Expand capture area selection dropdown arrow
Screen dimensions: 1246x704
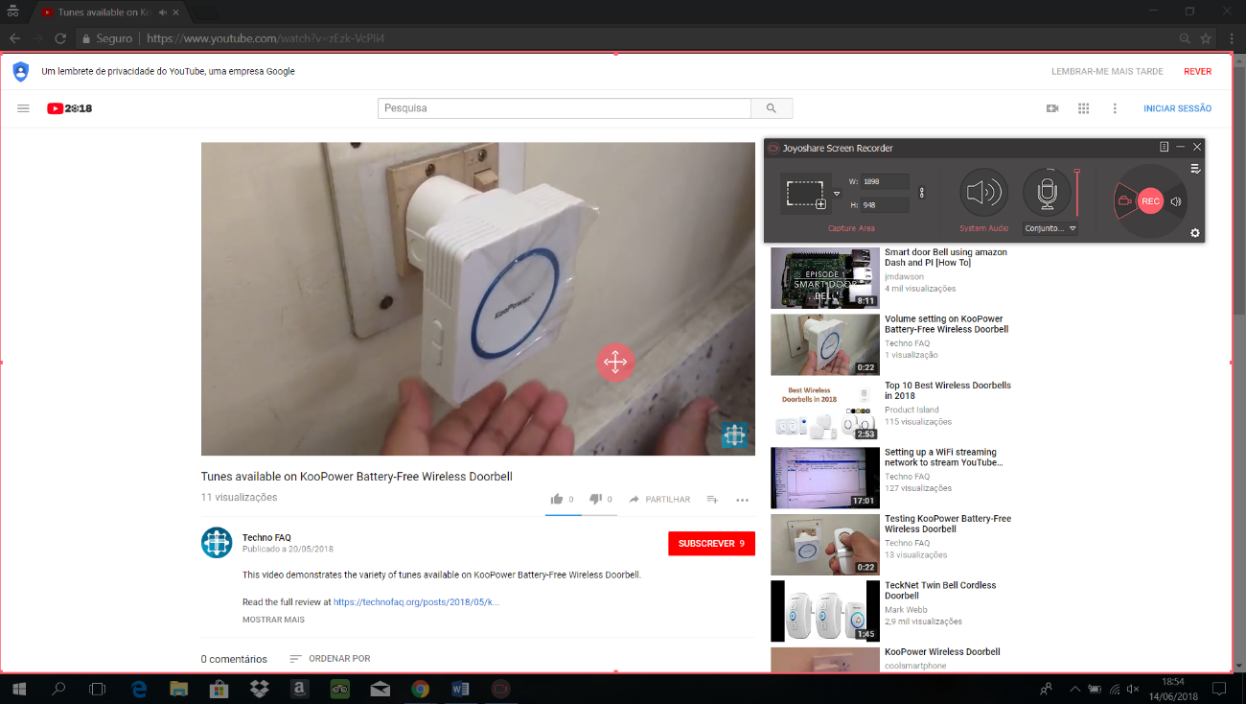click(x=837, y=194)
